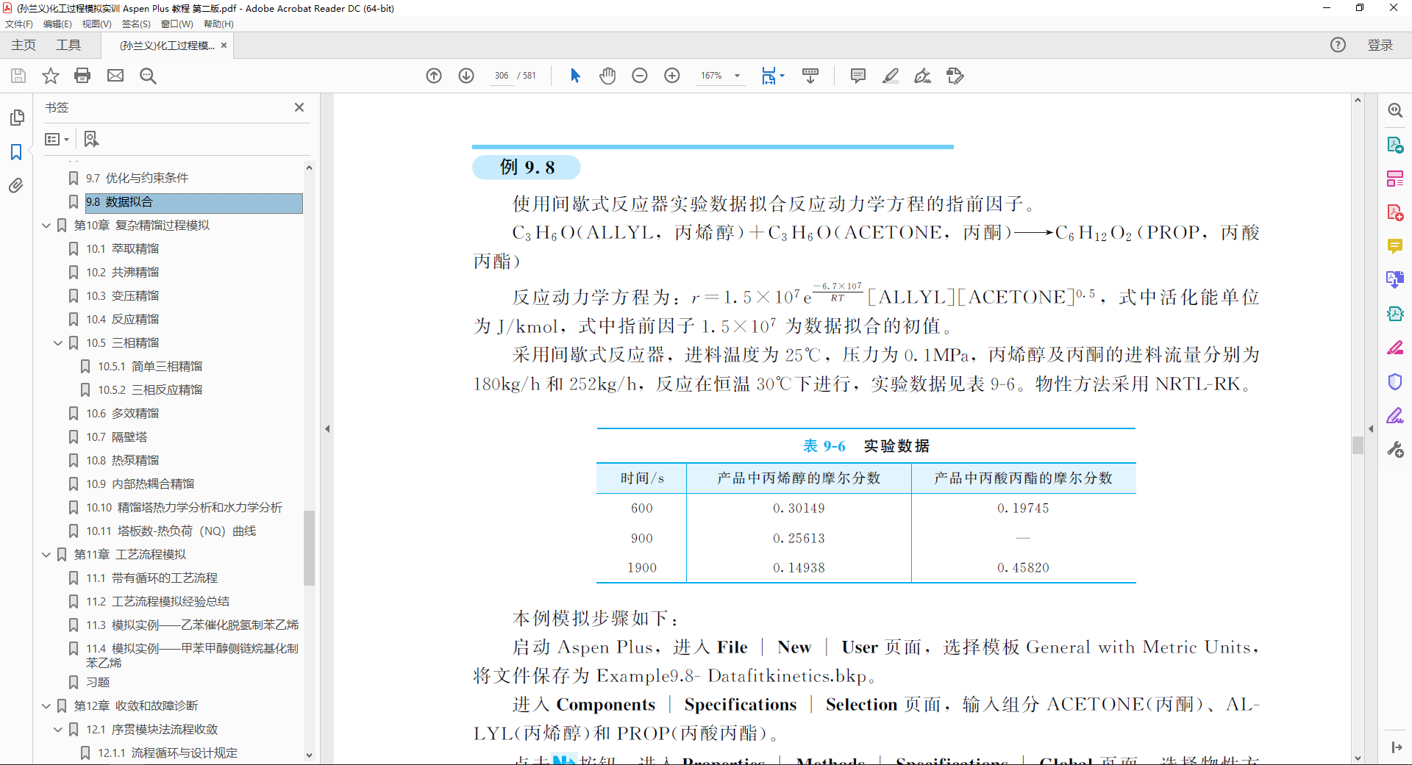Add a sticky note comment
This screenshot has width=1412, height=765.
pyautogui.click(x=857, y=76)
